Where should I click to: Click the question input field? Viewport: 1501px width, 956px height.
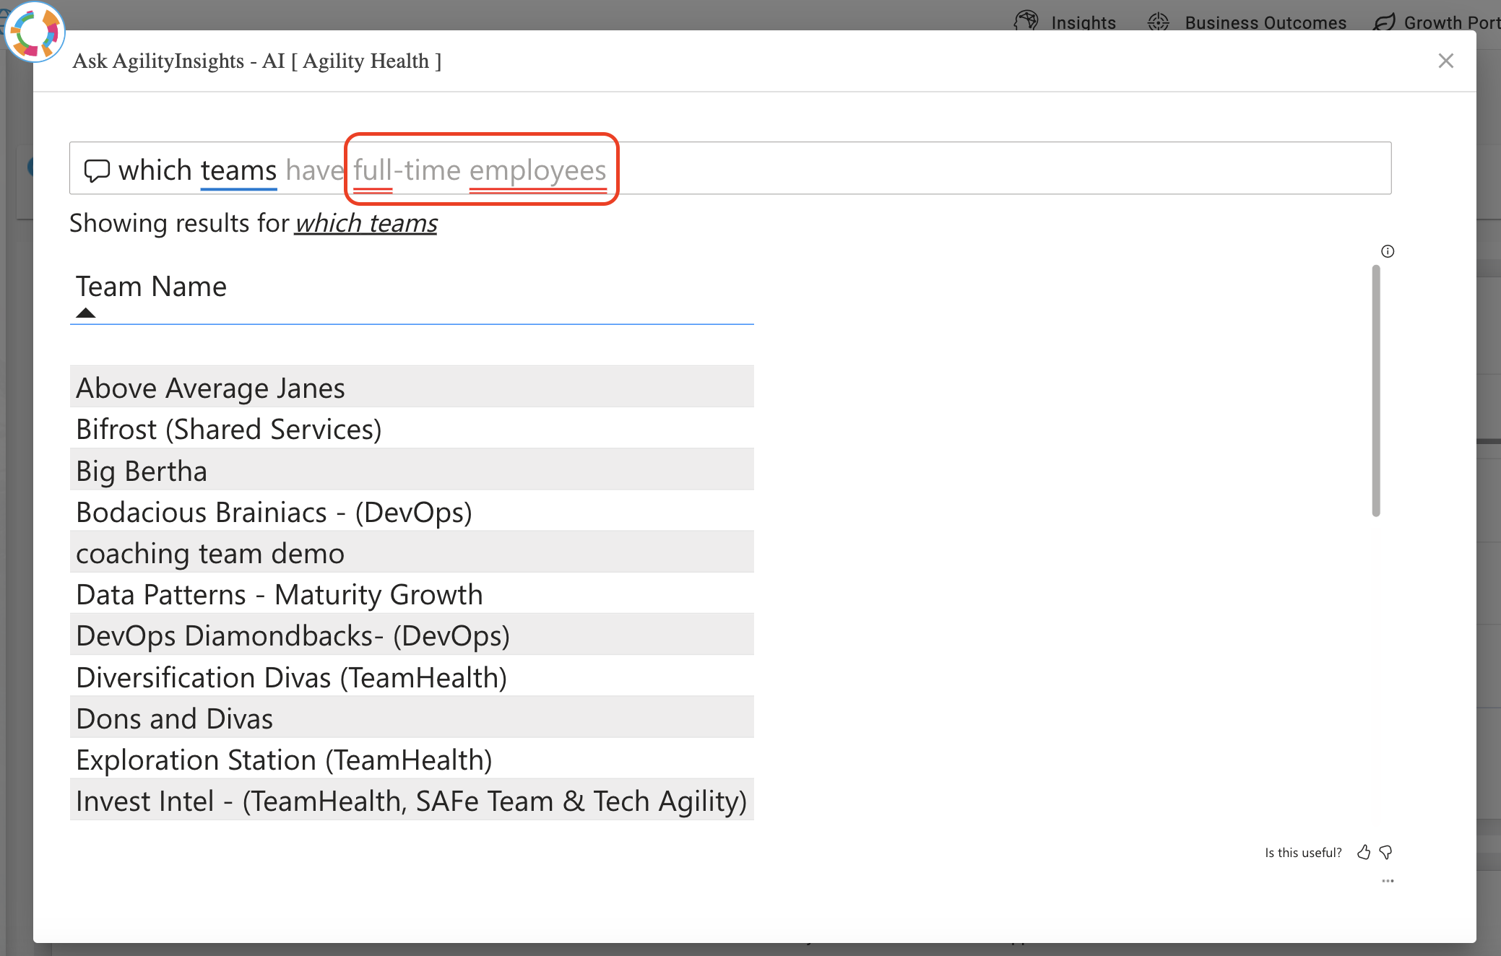pos(730,168)
